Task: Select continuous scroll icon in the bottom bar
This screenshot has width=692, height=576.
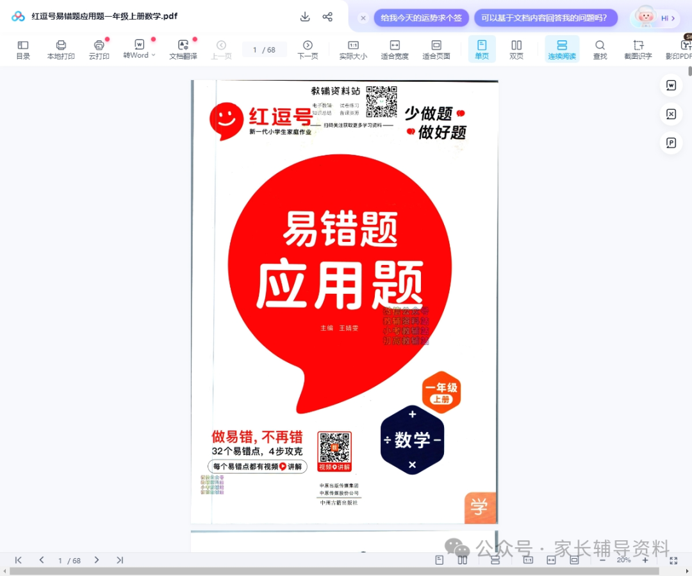Action: coord(495,561)
